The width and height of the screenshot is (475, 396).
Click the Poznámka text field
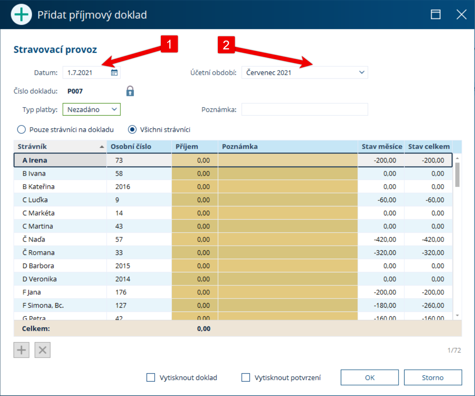pyautogui.click(x=305, y=109)
